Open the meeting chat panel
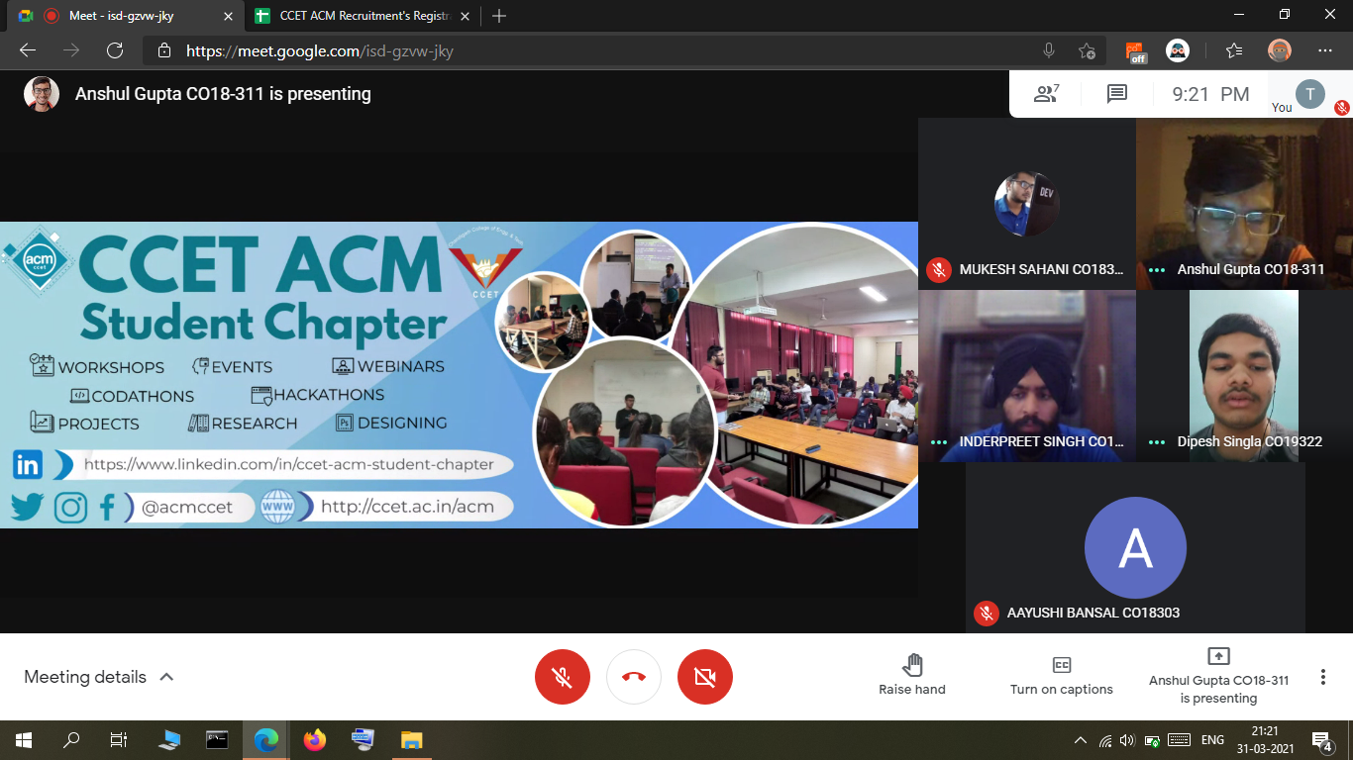Image resolution: width=1353 pixels, height=760 pixels. coord(1117,94)
